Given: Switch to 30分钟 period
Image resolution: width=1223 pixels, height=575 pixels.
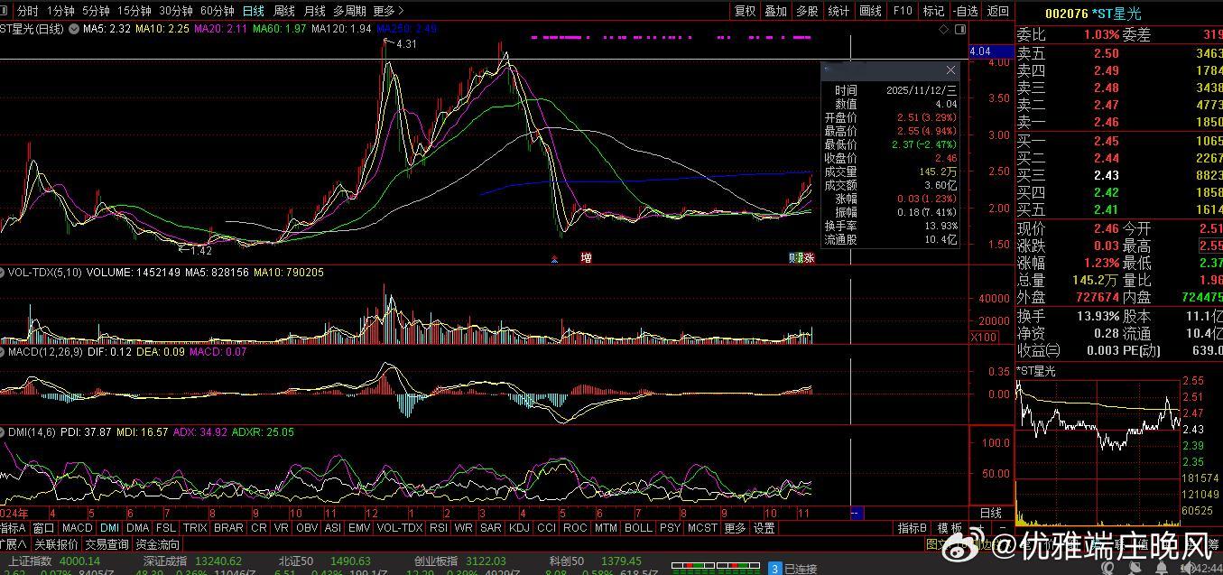Looking at the screenshot, I should [176, 11].
